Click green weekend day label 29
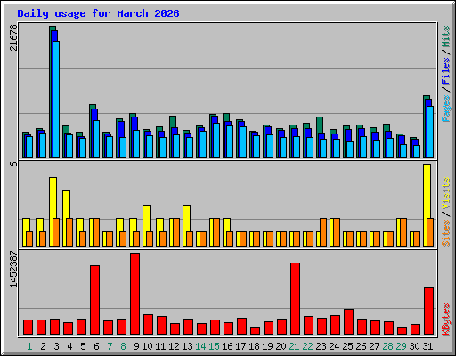 [401, 346]
